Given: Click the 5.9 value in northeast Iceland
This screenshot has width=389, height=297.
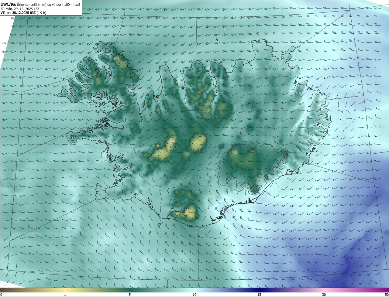Looking at the screenshot, I should (x=298, y=94).
